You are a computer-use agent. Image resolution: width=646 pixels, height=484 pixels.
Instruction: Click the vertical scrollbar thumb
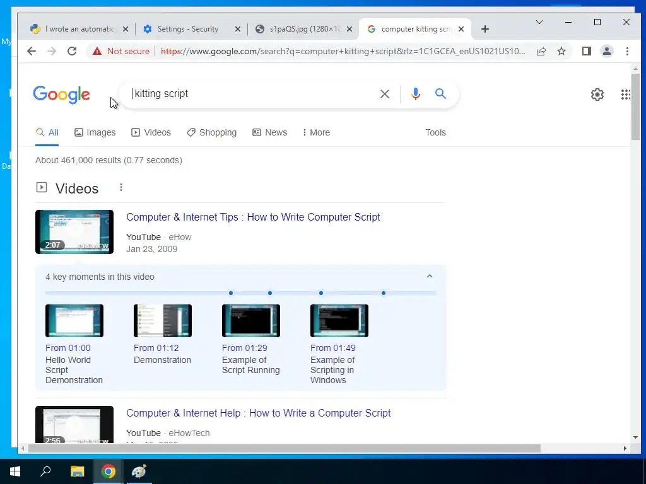click(635, 106)
